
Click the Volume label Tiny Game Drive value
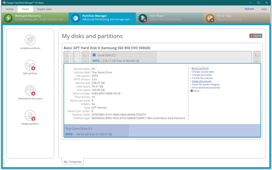tap(102, 72)
